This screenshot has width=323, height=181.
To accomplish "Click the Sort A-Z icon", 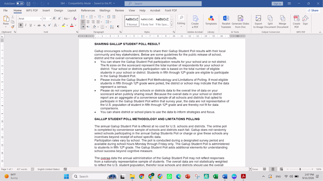I will coord(112,27).
